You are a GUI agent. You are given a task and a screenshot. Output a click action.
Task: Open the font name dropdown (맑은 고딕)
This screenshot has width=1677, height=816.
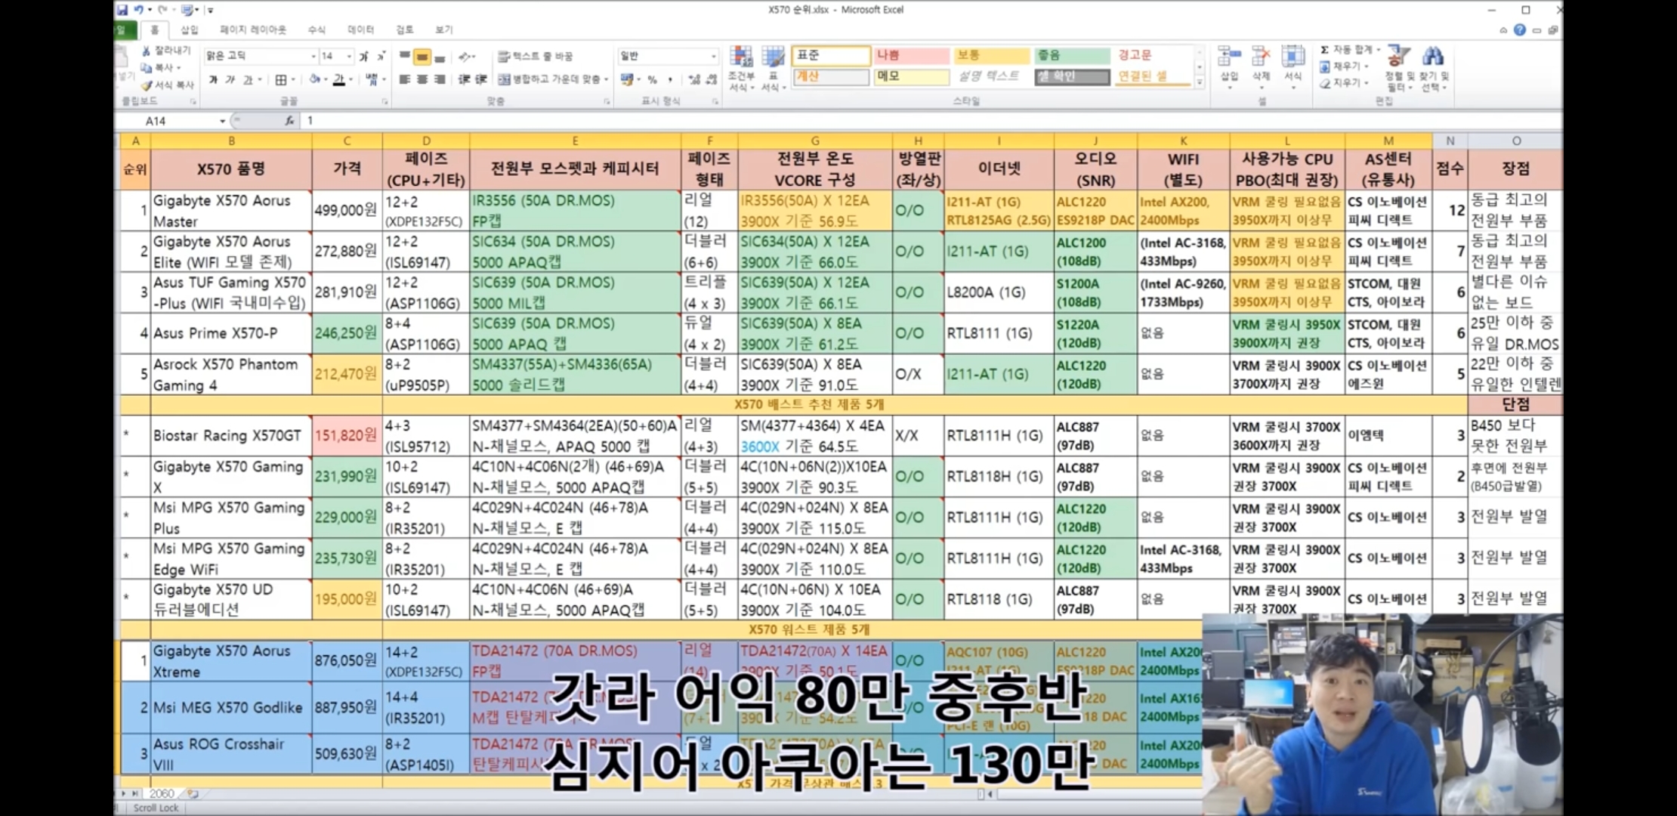pos(313,57)
